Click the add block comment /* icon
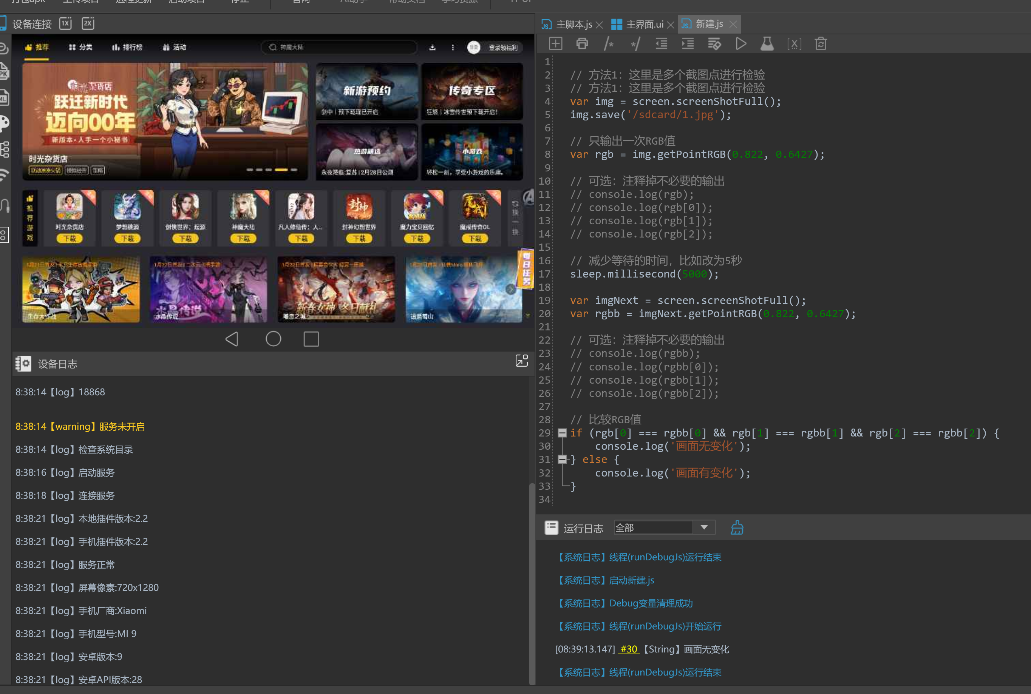Screen dimensions: 1031x694 coord(609,44)
